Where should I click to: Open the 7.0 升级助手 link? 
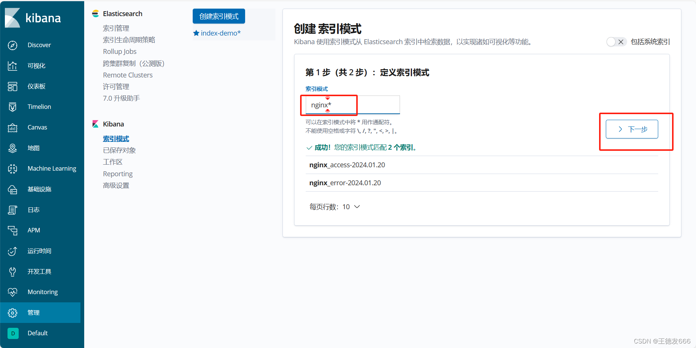[122, 98]
